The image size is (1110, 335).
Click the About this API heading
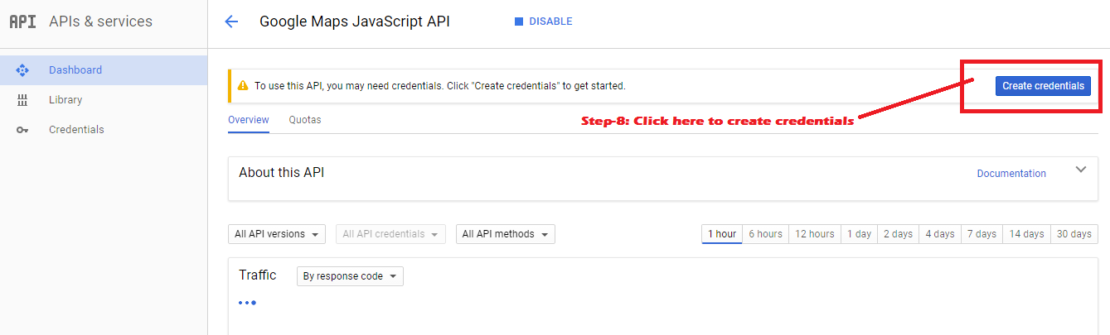282,173
